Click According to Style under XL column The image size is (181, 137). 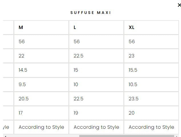[x=151, y=127]
